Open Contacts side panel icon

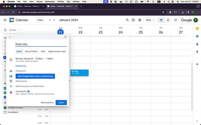click(197, 44)
